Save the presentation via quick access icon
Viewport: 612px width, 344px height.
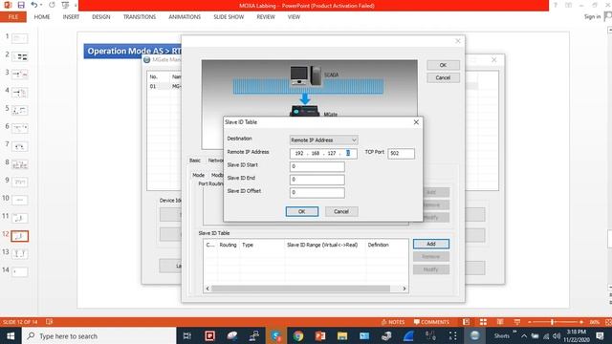click(x=21, y=5)
